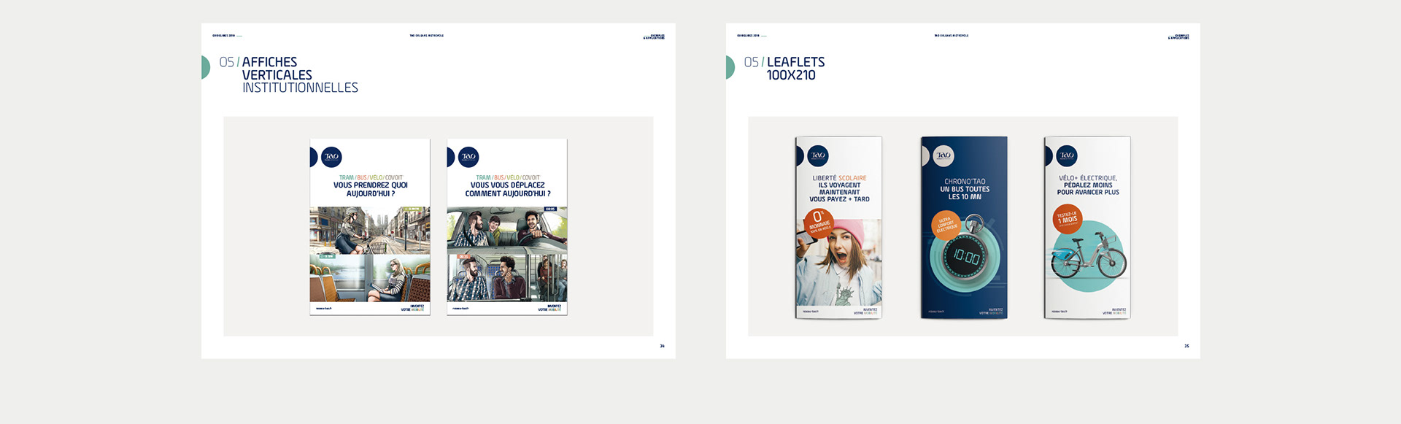
Task: Click 'INVENTEZ VOTRE MOBILITÉ' on the Chrono'TAO leaflet
Action: pos(991,311)
